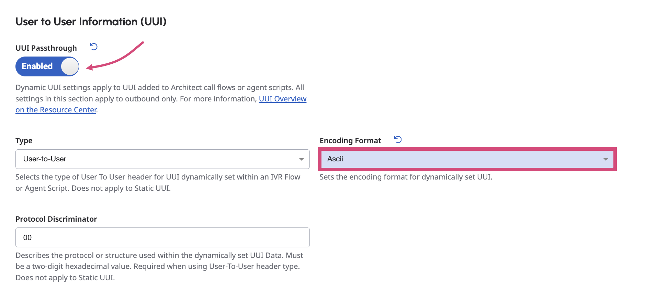Viewport: 656px width, 296px height.
Task: Click the User to User Information heading
Action: point(91,22)
